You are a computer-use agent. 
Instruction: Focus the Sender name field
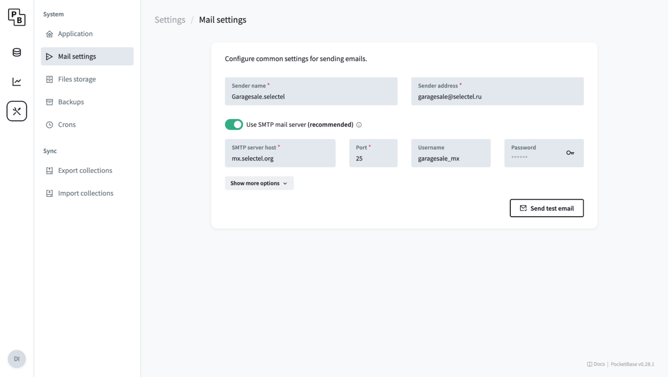click(311, 92)
